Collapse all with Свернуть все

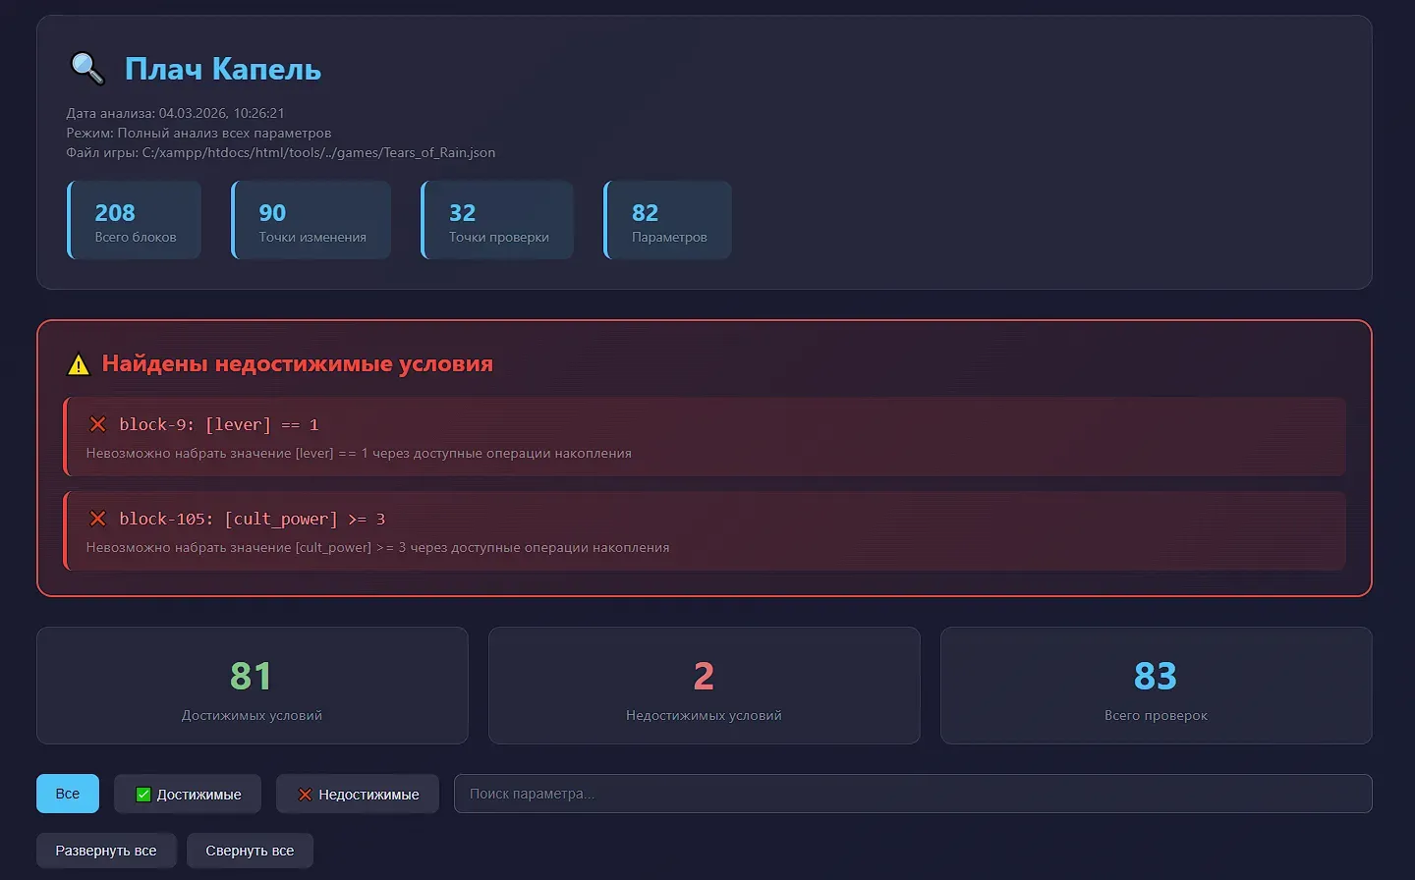pos(250,851)
